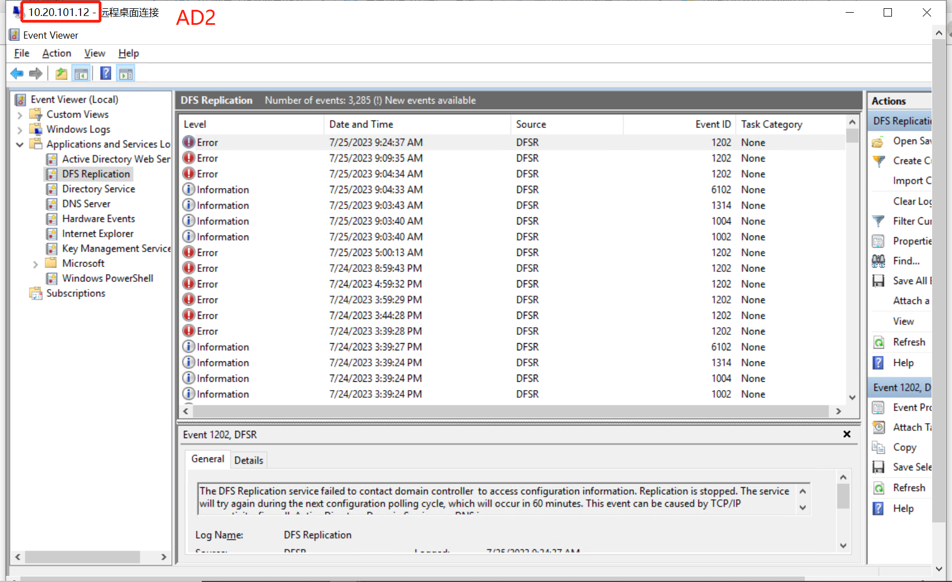The height and width of the screenshot is (582, 952).
Task: Click Refresh under the DFS Replication actions
Action: 909,342
